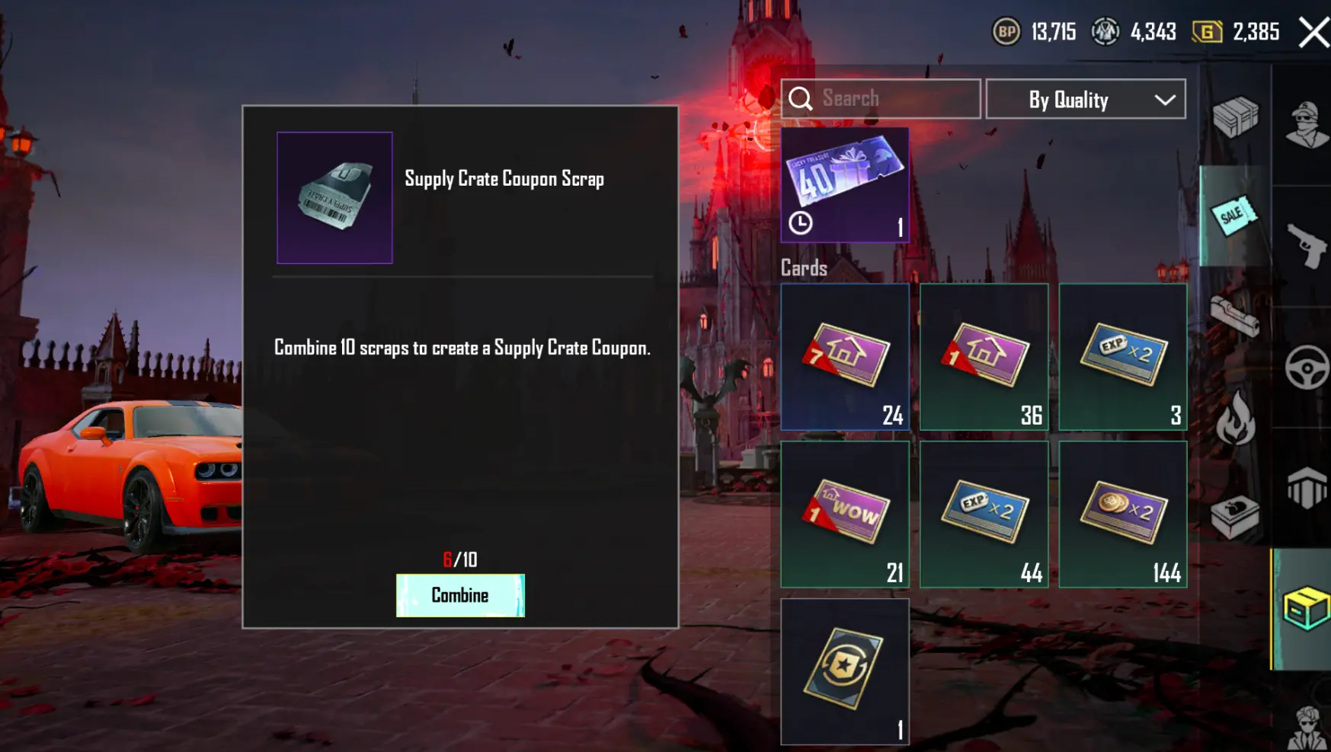Select the EXP x2 card with 3 count
This screenshot has width=1331, height=752.
[1123, 357]
